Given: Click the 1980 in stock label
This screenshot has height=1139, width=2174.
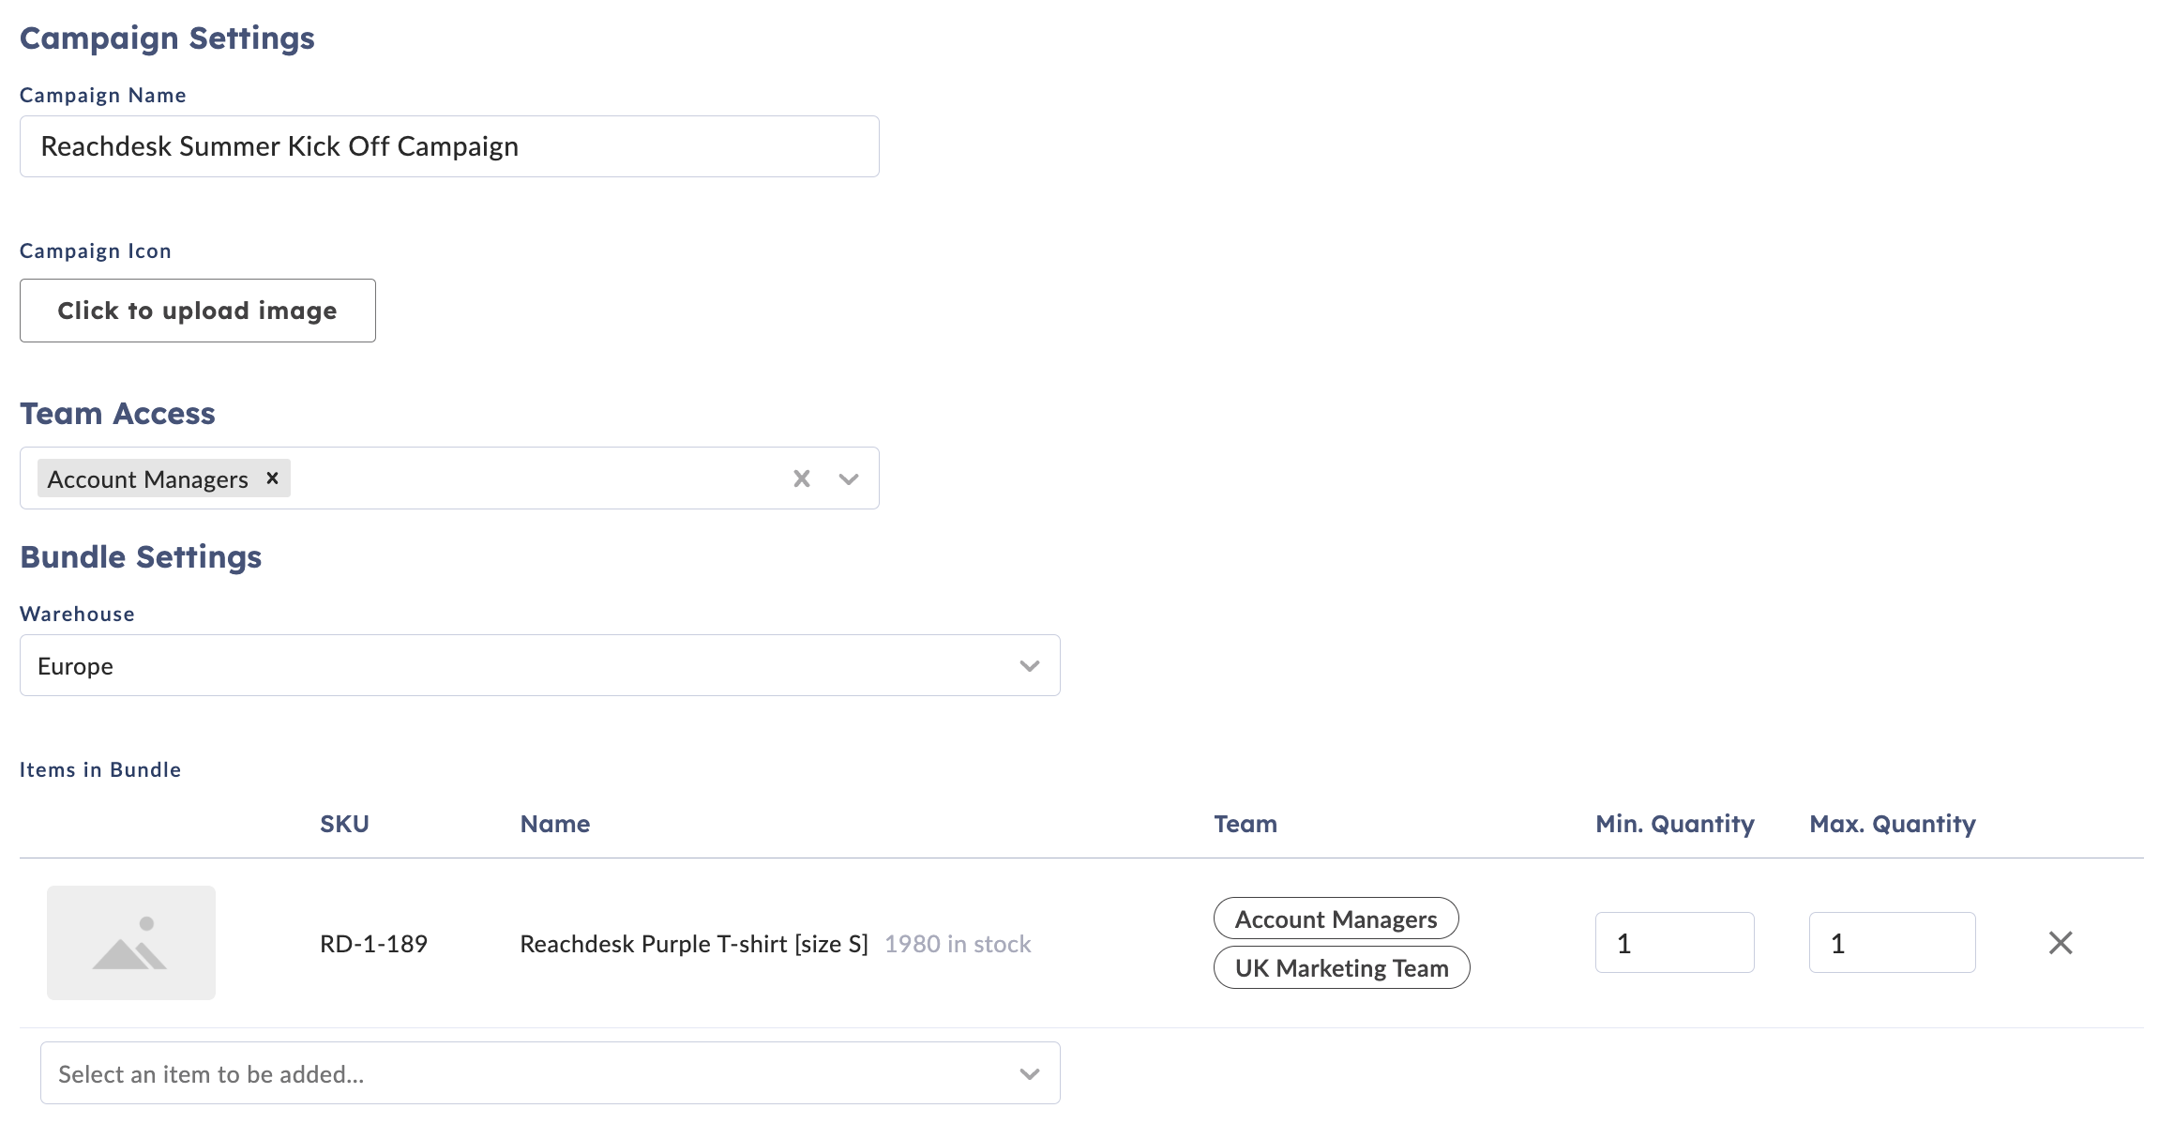Looking at the screenshot, I should coord(958,944).
